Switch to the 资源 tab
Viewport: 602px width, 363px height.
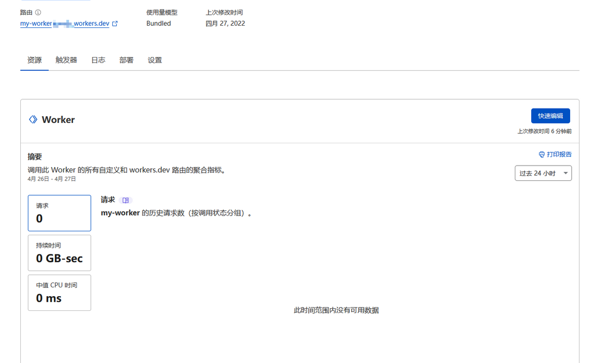[35, 60]
